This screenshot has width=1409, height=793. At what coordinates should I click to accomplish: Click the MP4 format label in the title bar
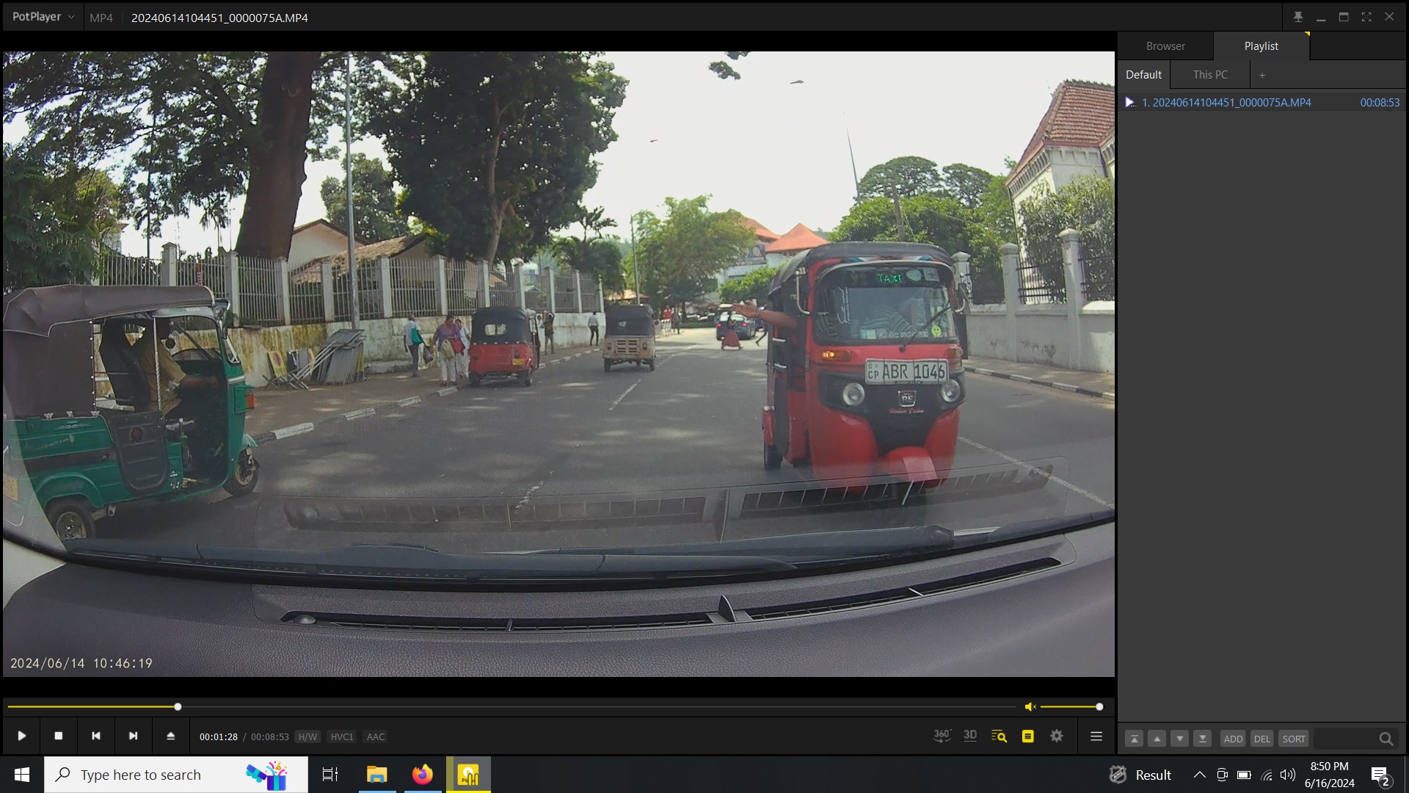tap(101, 18)
